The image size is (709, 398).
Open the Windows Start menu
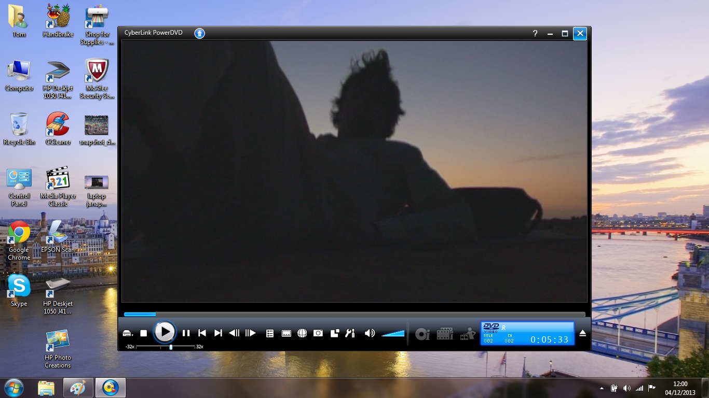coord(13,388)
